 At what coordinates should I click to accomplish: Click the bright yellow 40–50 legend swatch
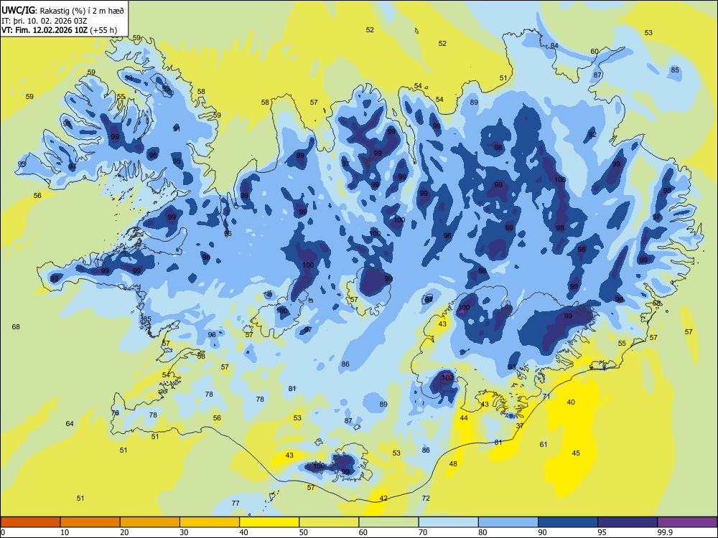tap(269, 522)
